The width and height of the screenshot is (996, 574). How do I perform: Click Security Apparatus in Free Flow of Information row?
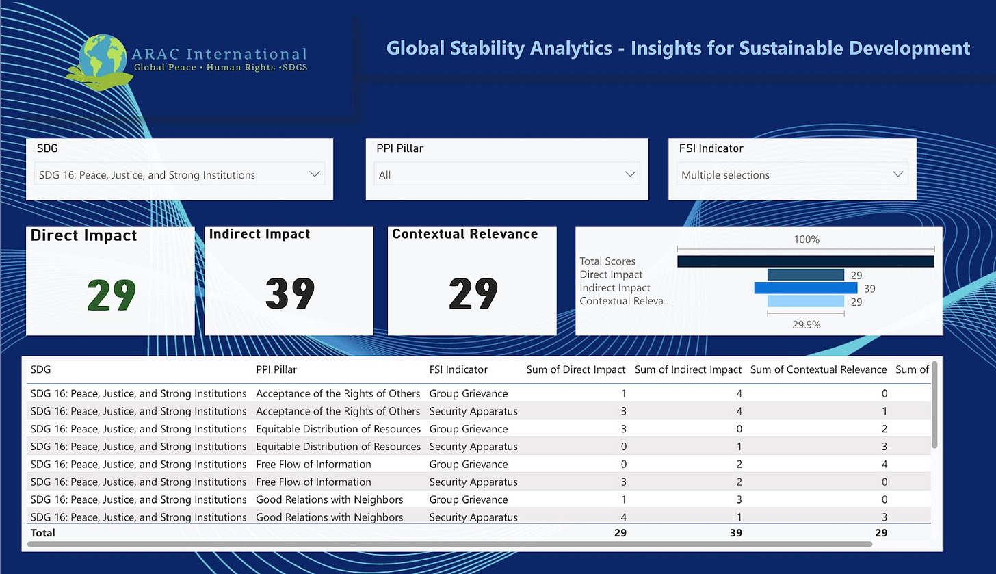(x=473, y=482)
